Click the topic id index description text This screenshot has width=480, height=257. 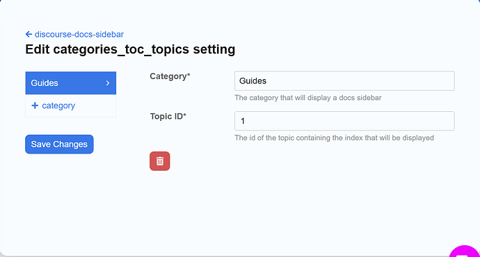tap(335, 138)
